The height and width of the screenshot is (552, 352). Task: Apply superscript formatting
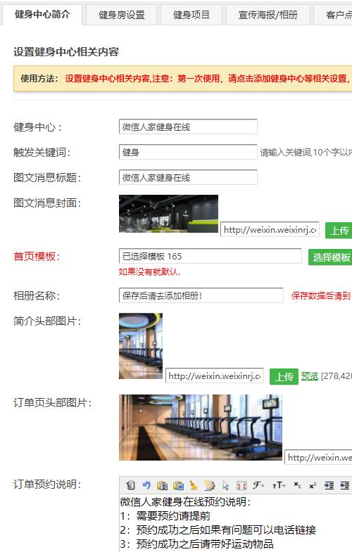[313, 485]
